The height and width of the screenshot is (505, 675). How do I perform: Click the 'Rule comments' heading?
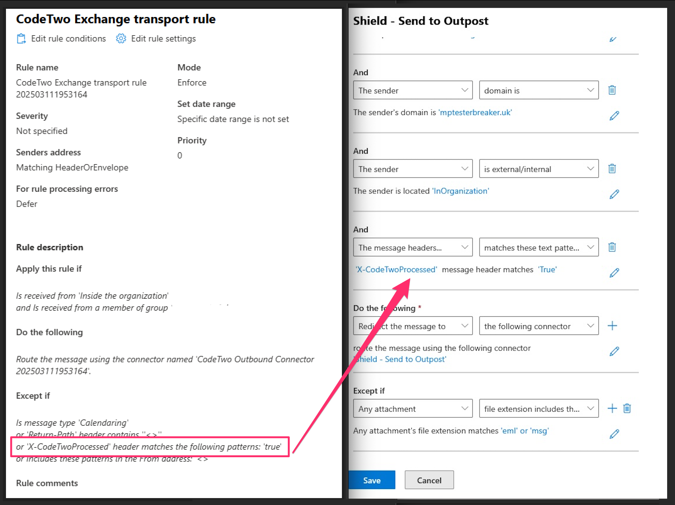tap(47, 483)
